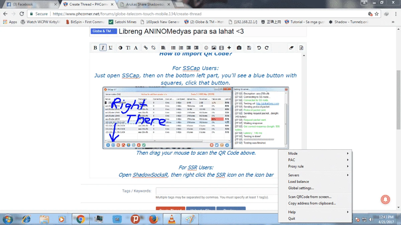The width and height of the screenshot is (401, 225).
Task: Open the BitSpin bookmark
Action: coord(85,22)
